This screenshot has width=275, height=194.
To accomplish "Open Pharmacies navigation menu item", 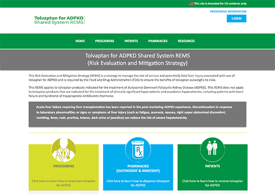I will pyautogui.click(x=158, y=41).
